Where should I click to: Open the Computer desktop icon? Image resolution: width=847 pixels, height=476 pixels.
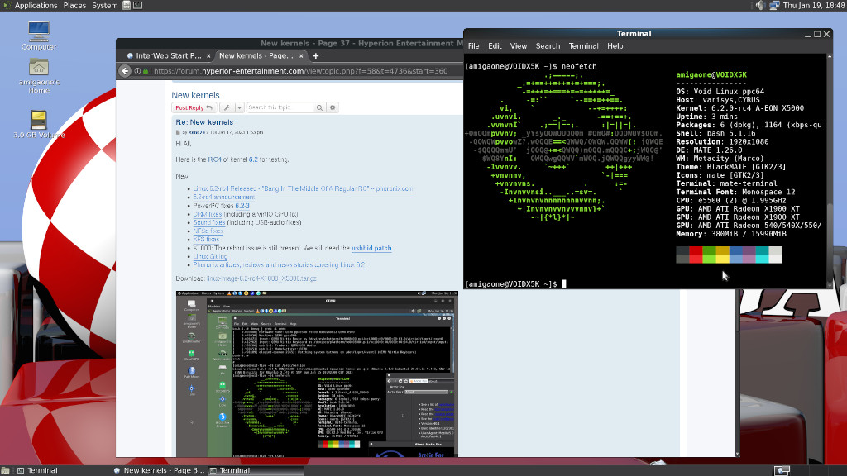[38, 31]
